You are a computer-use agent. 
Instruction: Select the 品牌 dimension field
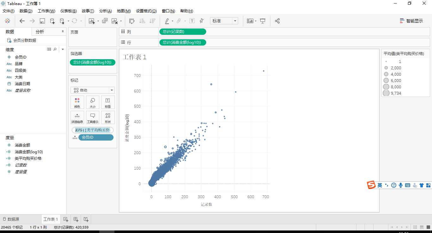coord(19,64)
